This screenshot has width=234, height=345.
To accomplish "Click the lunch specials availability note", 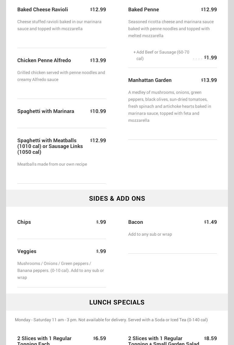I will pos(111,320).
